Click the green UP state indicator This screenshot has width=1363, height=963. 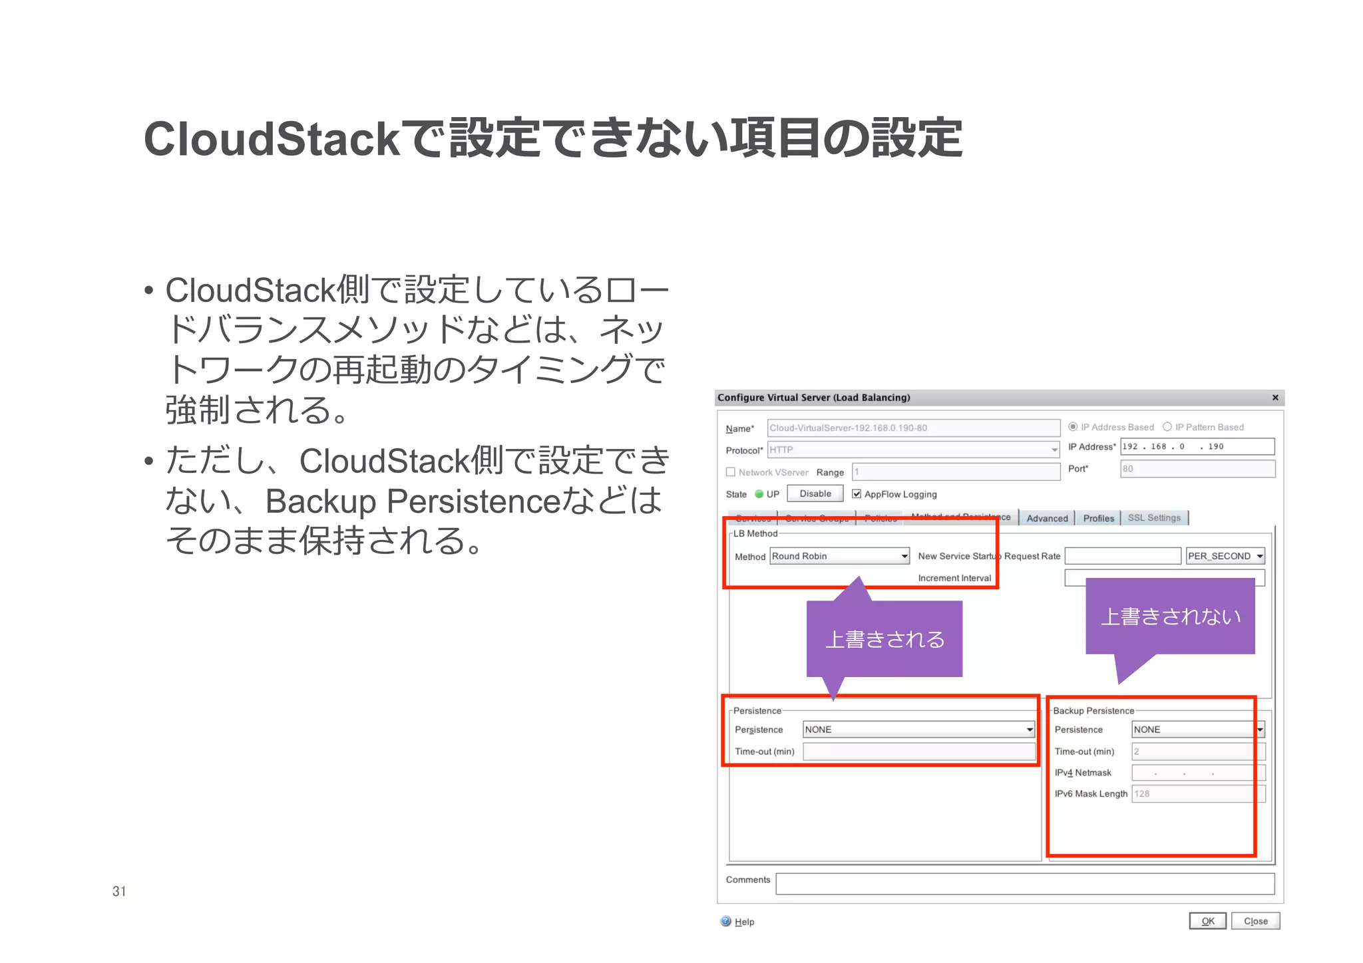pyautogui.click(x=759, y=494)
